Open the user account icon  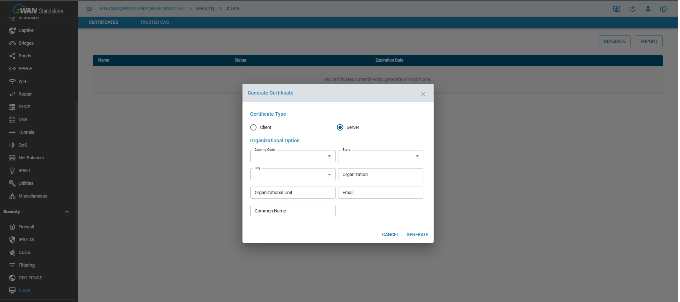pos(648,9)
